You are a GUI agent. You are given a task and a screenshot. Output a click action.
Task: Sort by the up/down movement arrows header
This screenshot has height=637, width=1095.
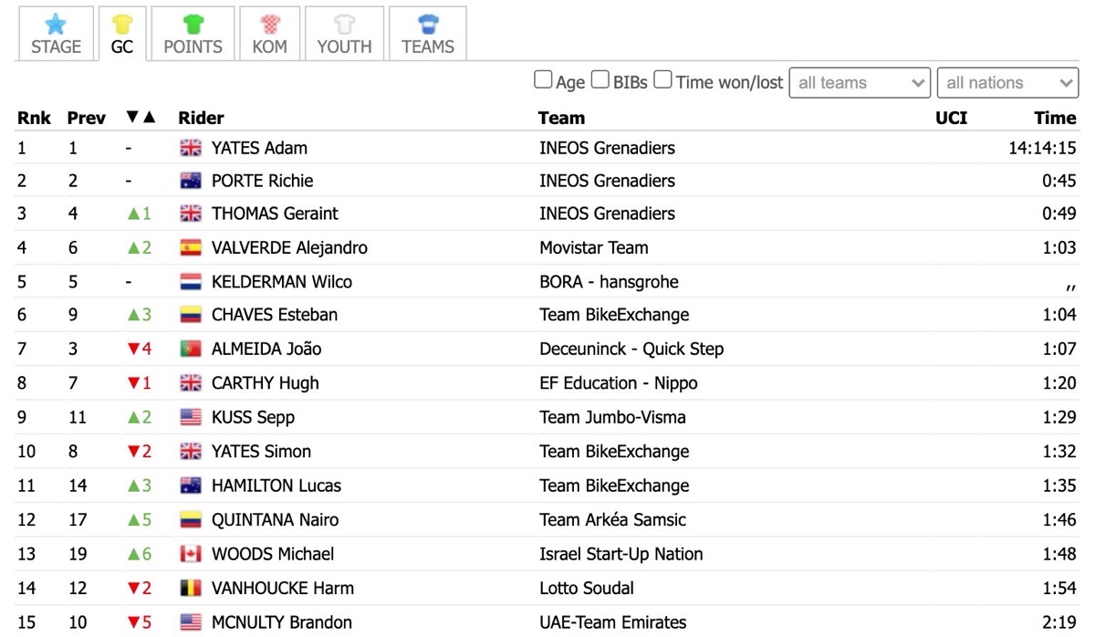click(141, 117)
